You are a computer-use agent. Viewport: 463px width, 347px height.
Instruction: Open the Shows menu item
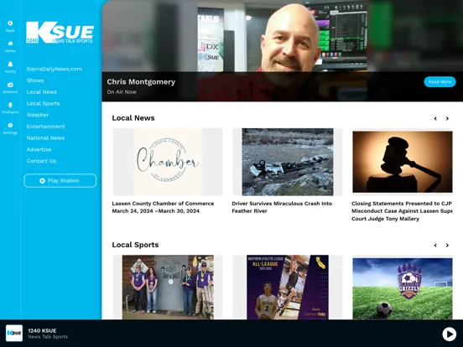tap(35, 80)
